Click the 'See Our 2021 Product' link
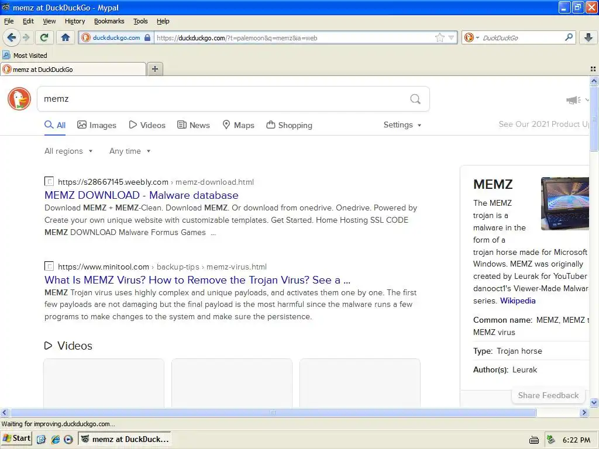599x449 pixels. 544,124
